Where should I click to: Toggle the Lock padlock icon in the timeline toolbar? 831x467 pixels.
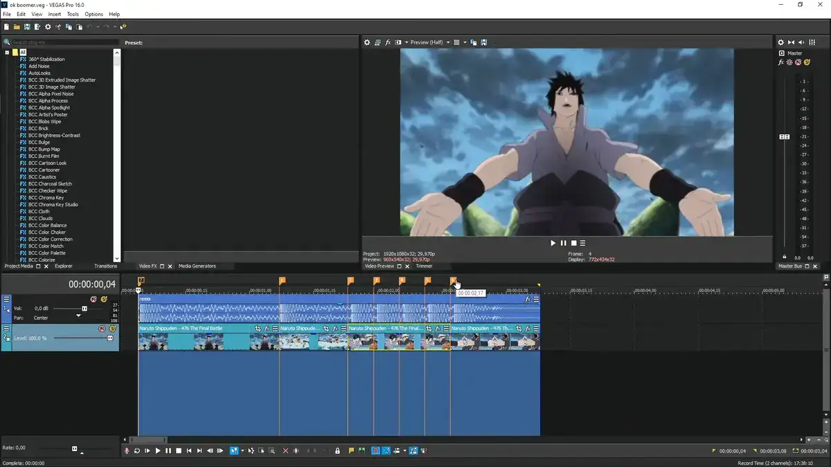click(337, 450)
